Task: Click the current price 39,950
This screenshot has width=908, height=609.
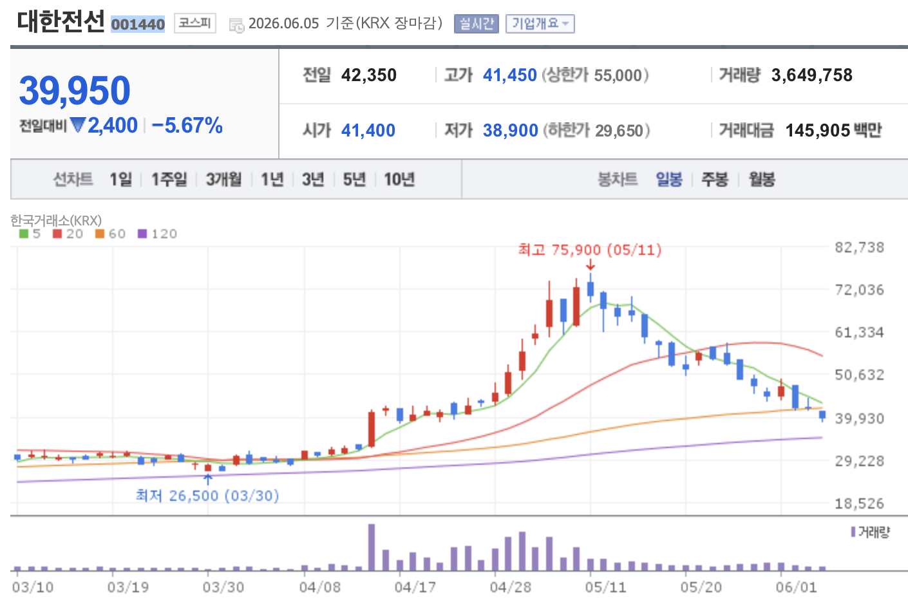Action: click(75, 90)
